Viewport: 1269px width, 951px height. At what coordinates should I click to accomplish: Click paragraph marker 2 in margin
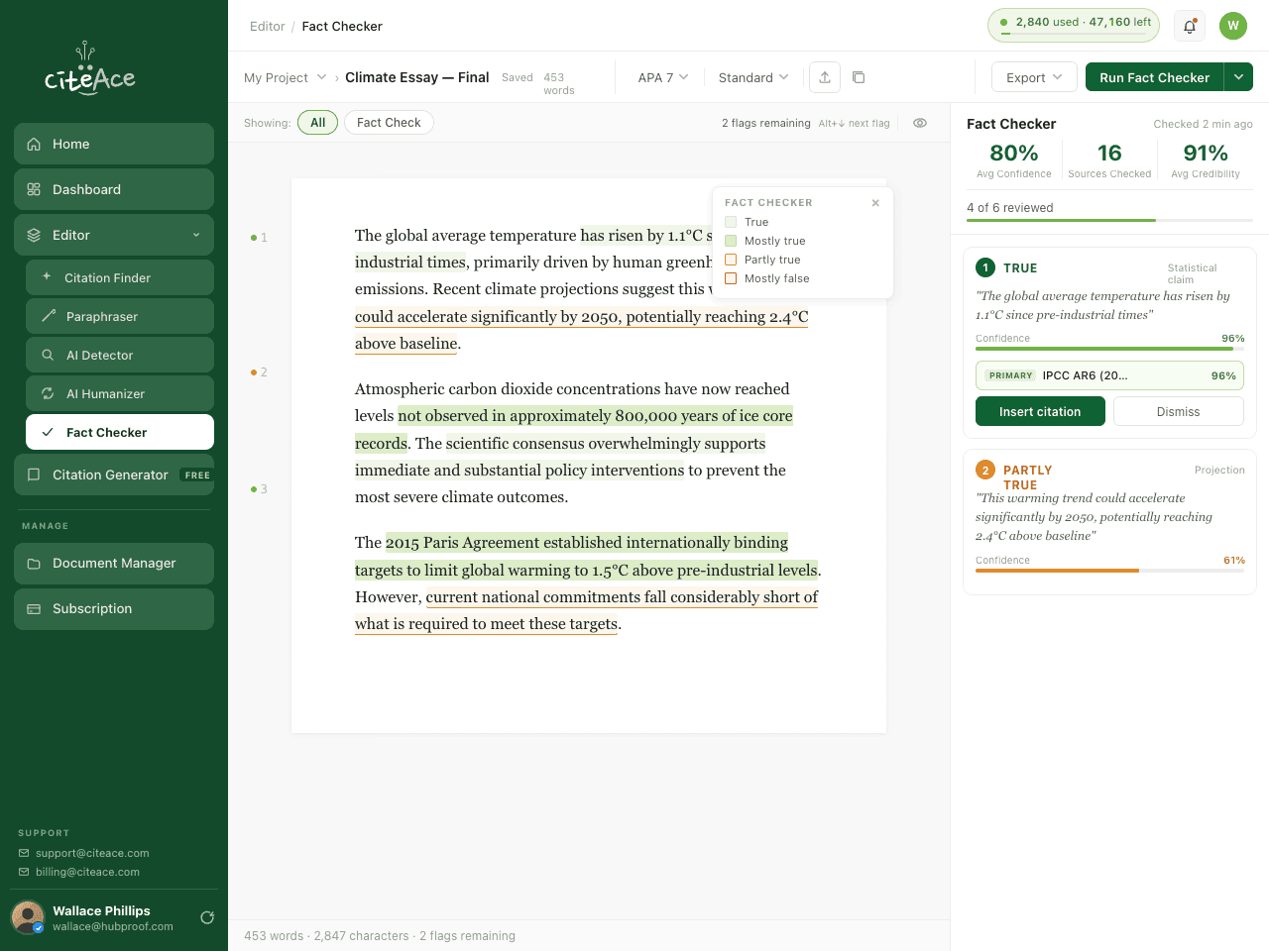point(259,372)
